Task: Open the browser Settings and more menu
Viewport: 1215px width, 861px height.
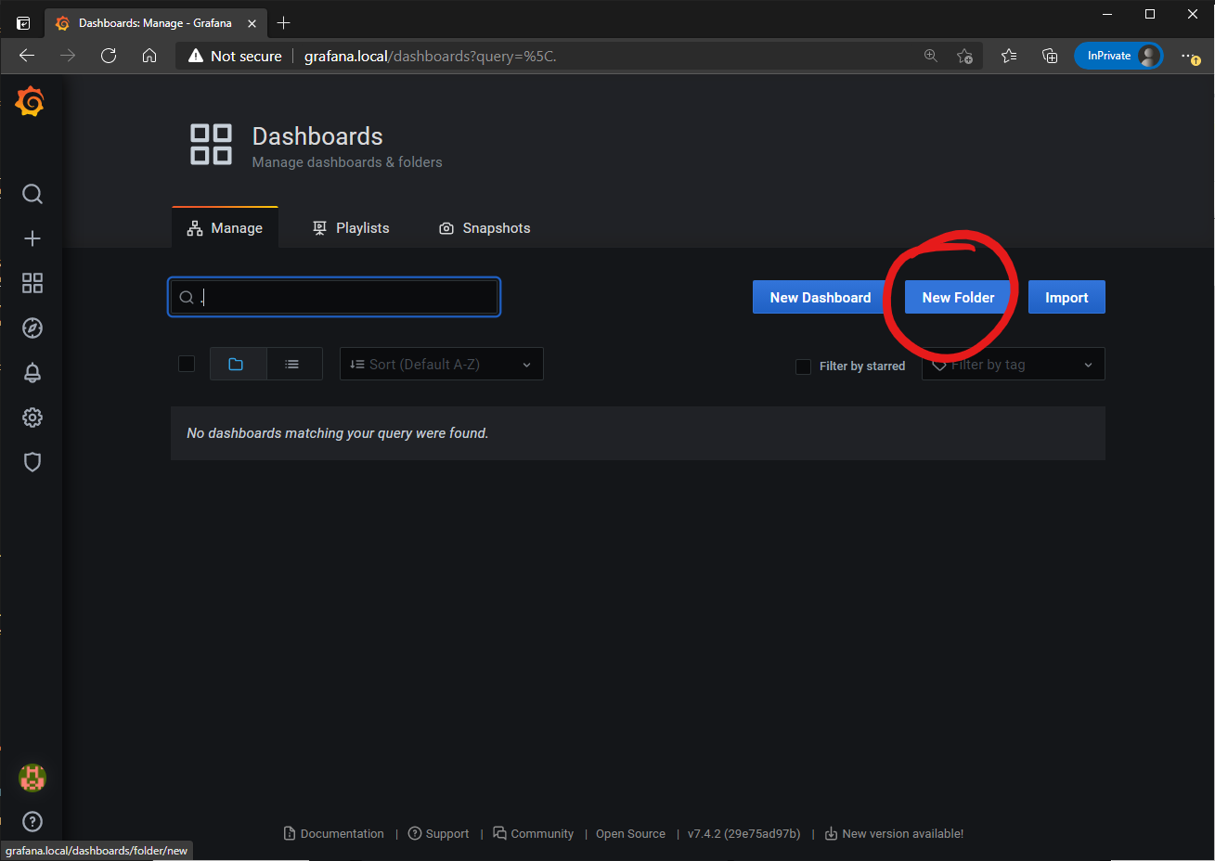Action: click(1191, 56)
